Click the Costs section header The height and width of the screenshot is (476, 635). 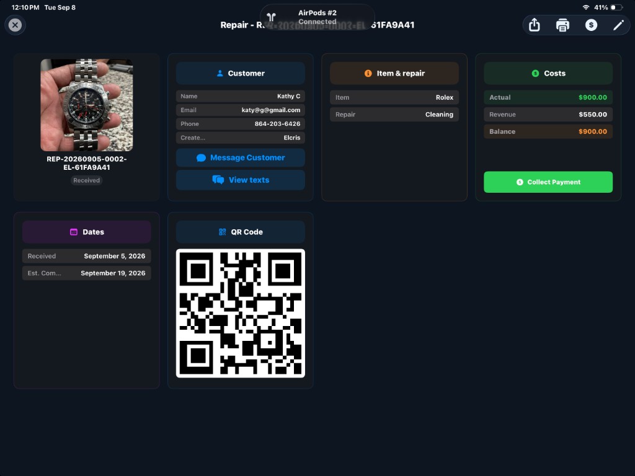[x=548, y=73]
